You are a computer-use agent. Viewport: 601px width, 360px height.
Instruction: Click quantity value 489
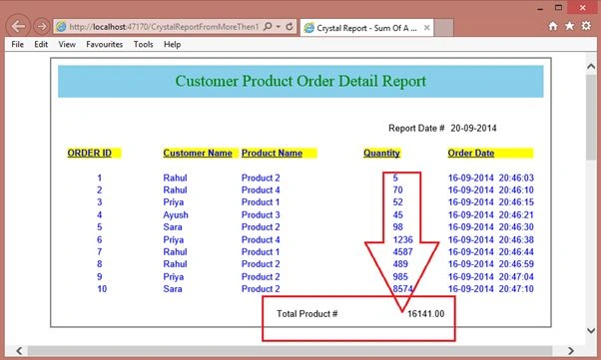pyautogui.click(x=400, y=264)
